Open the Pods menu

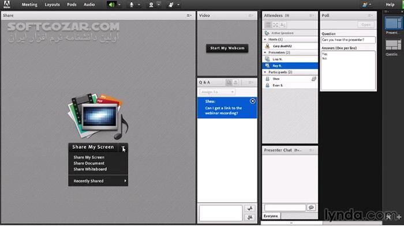[72, 5]
